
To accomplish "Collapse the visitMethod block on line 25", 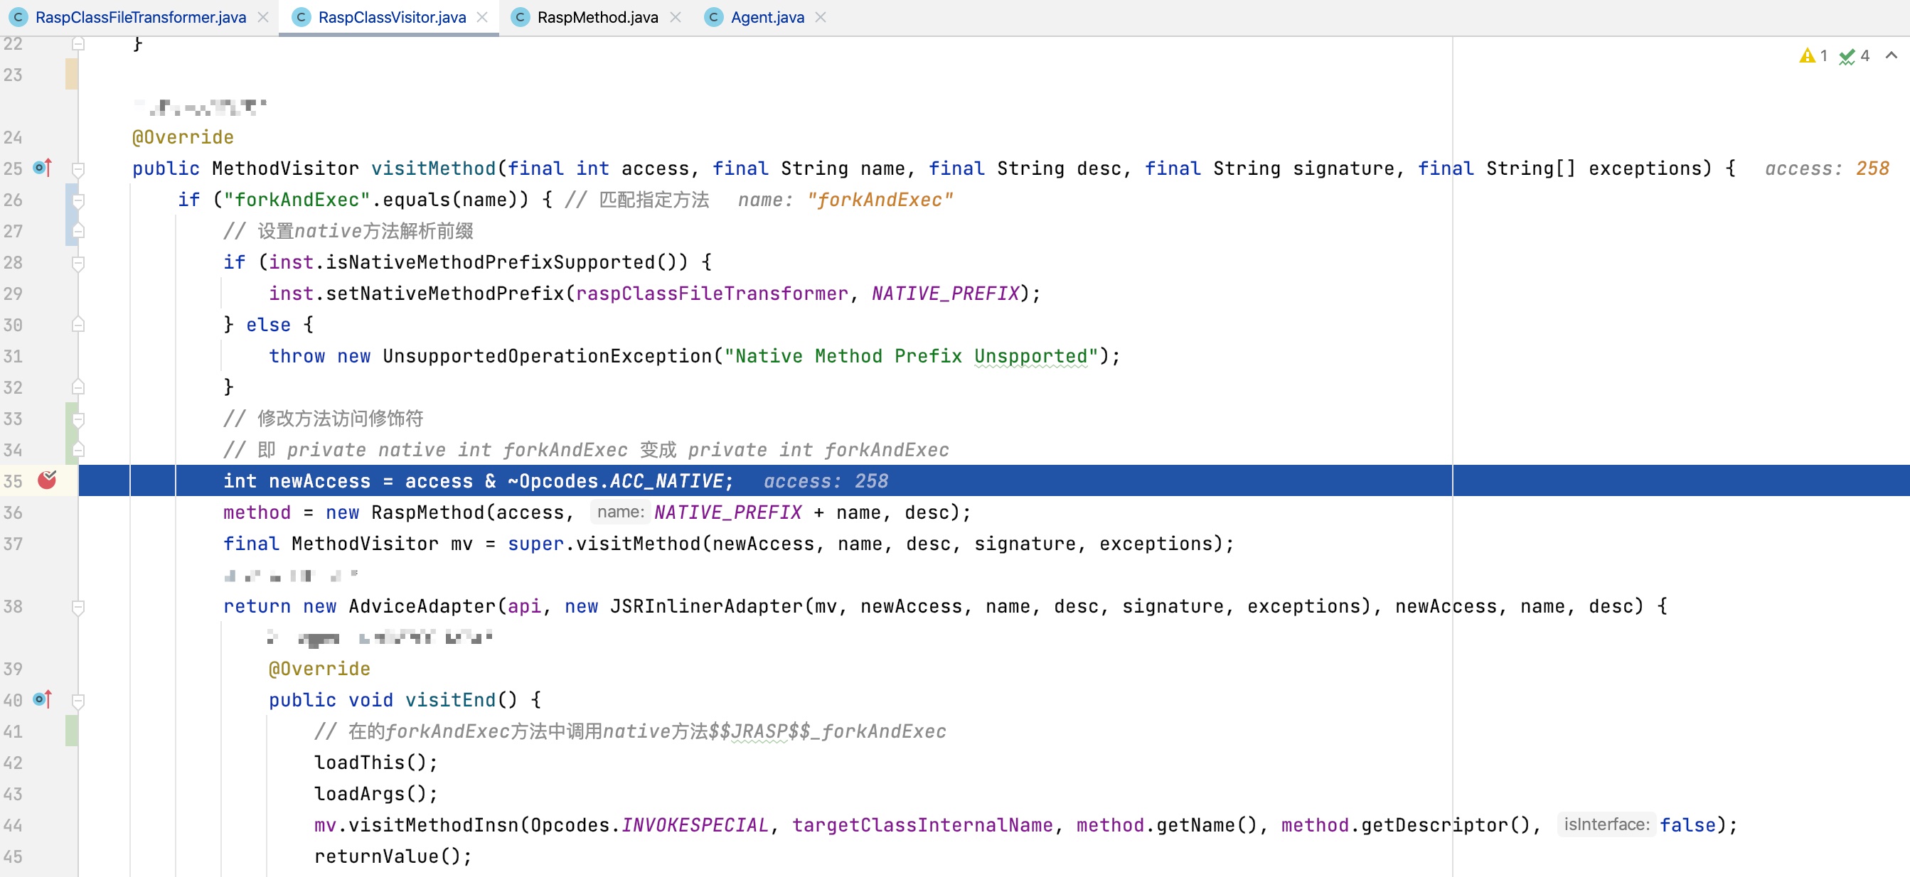I will click(78, 169).
